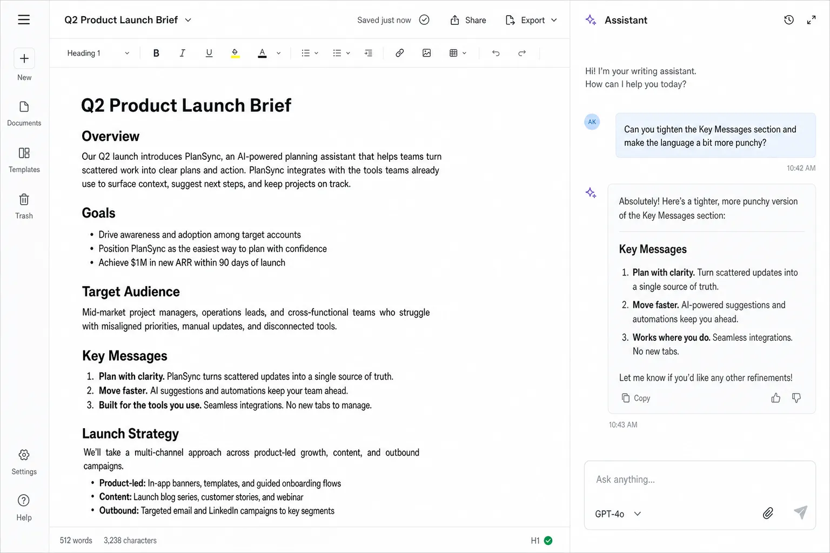Click the Launch Strategy heading
The height and width of the screenshot is (553, 830).
click(131, 434)
